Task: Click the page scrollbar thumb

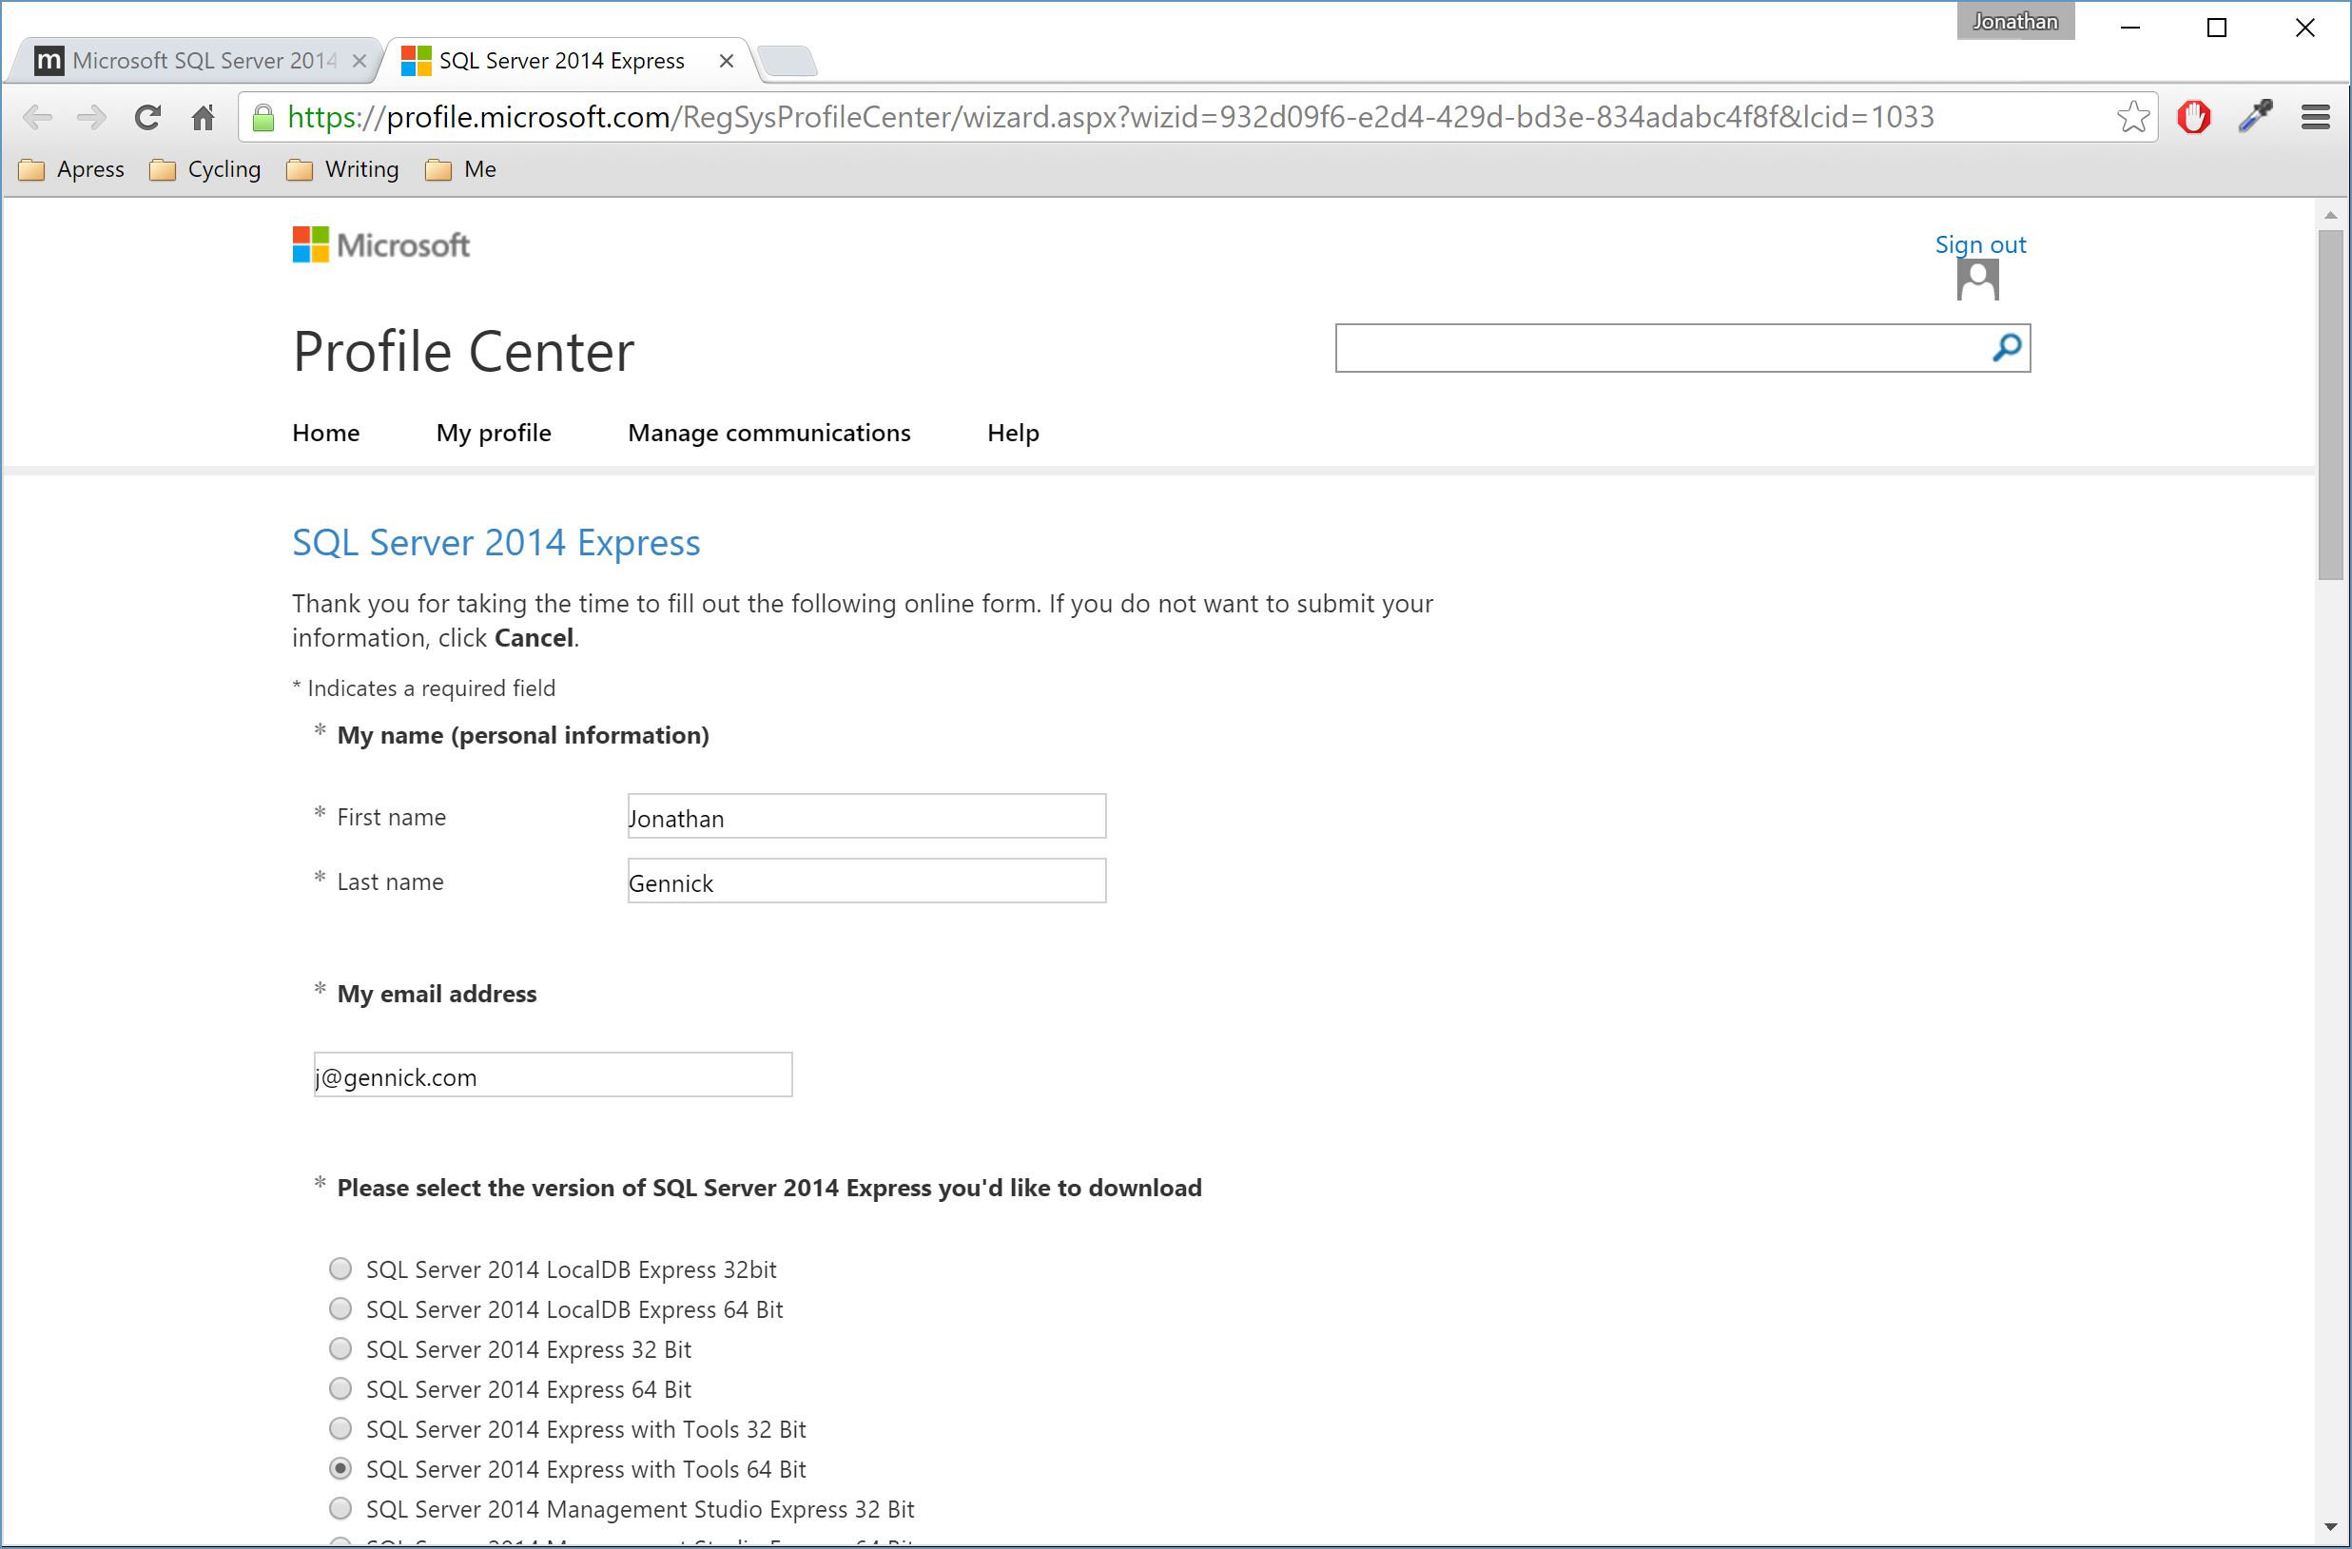Action: point(2331,405)
